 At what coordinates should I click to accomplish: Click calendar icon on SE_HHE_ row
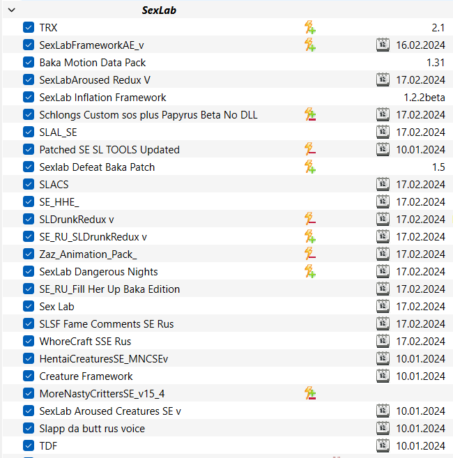(383, 202)
